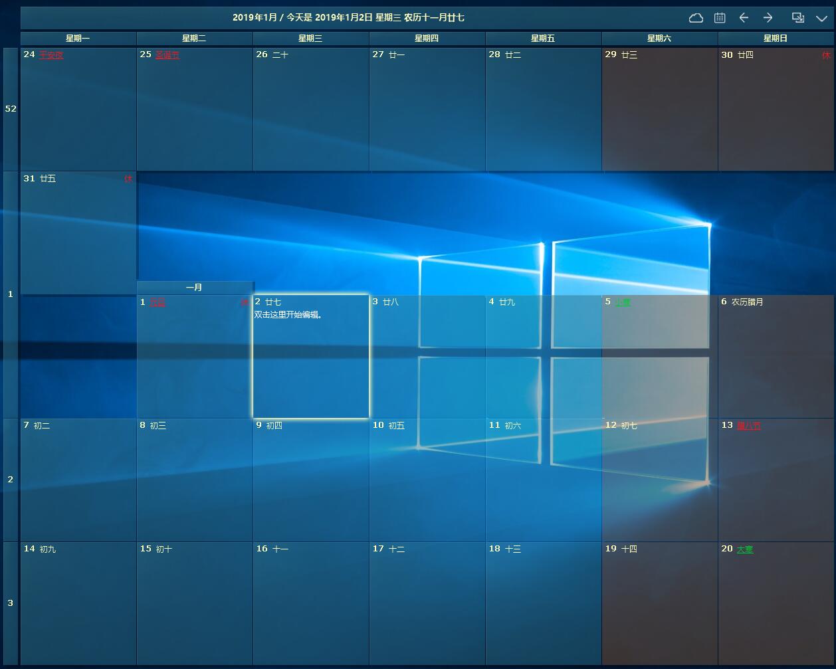
Task: Collapse the 一月 month label bar
Action: [x=195, y=286]
